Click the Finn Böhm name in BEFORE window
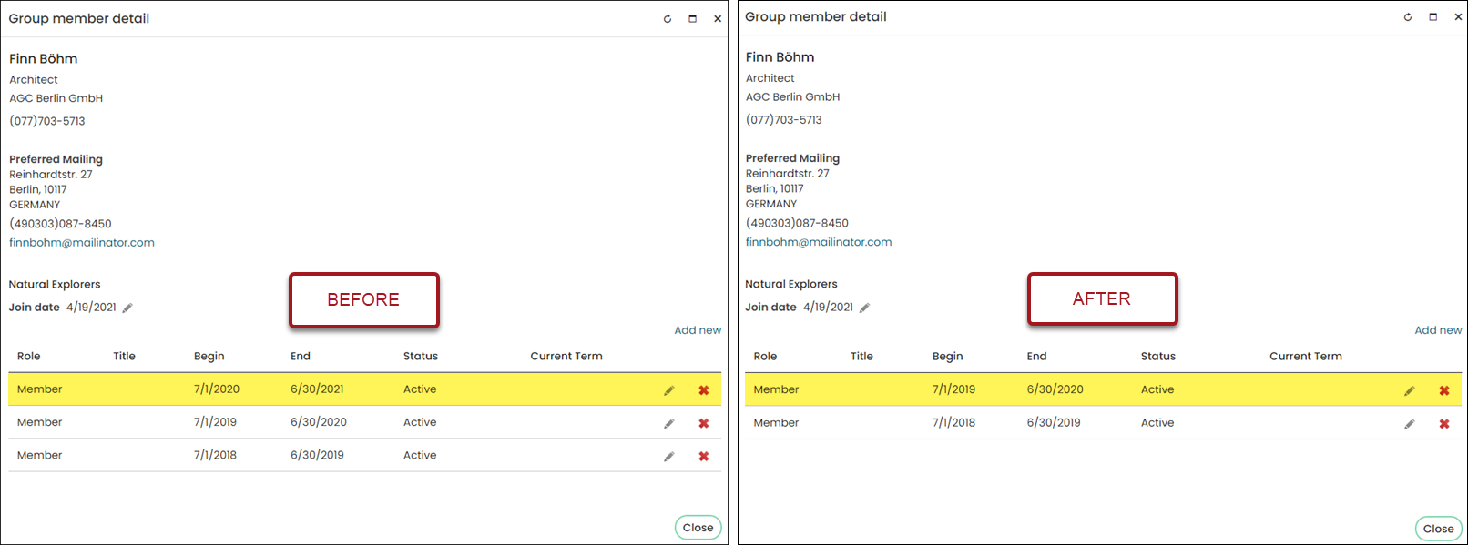This screenshot has height=545, width=1468. 44,59
